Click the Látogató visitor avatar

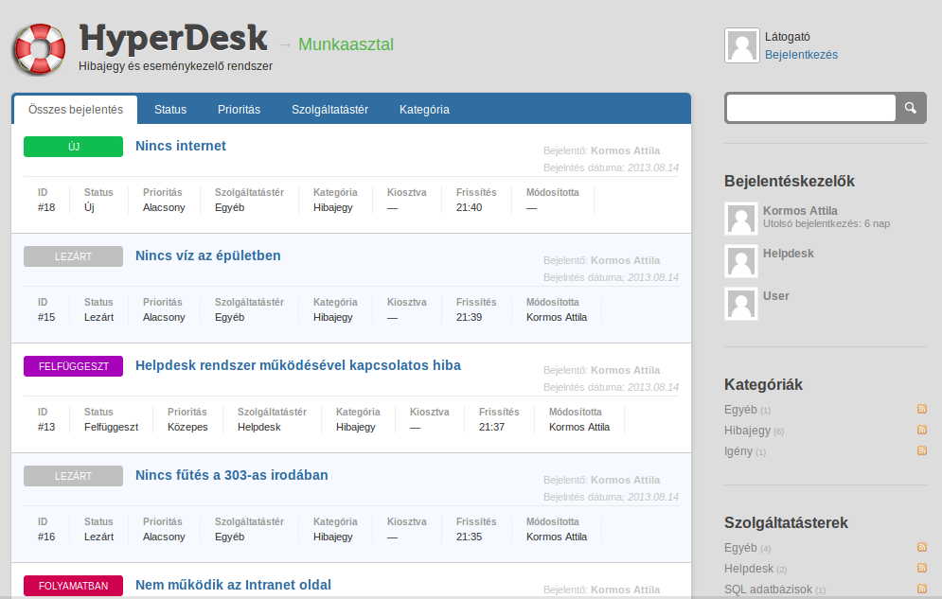pyautogui.click(x=741, y=45)
